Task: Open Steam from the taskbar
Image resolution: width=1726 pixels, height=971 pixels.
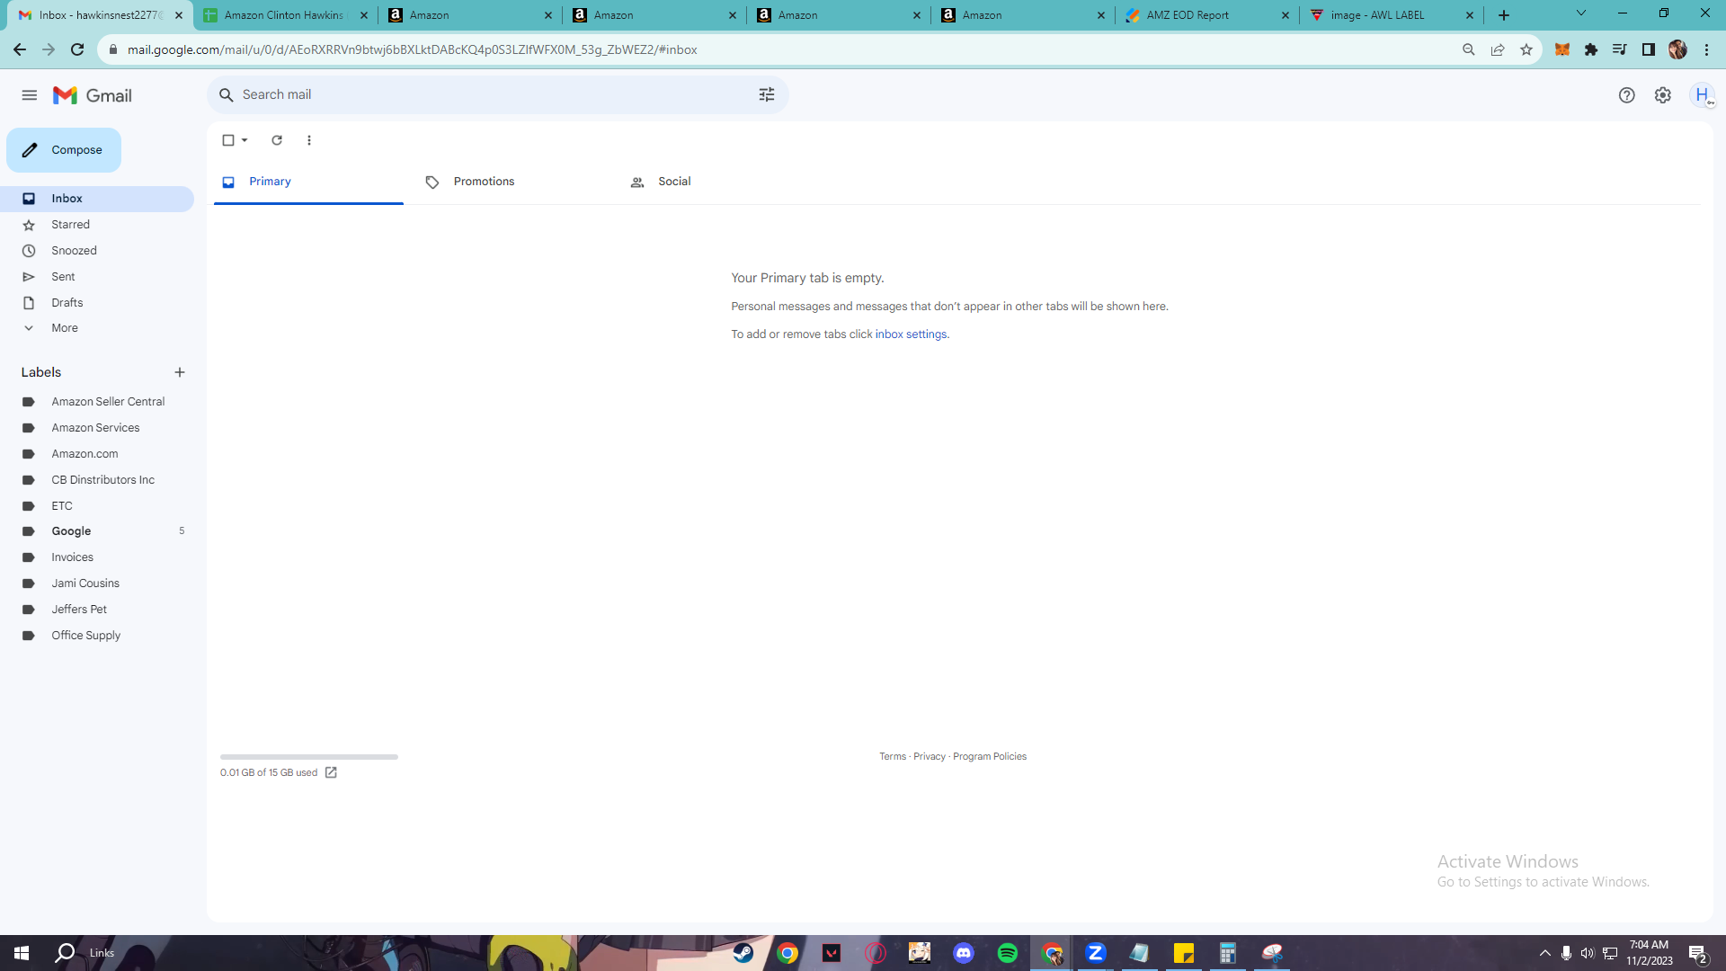Action: [743, 953]
